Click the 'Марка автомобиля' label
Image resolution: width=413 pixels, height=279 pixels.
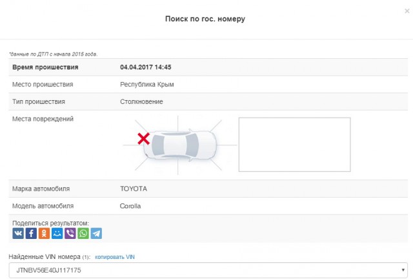coord(41,189)
